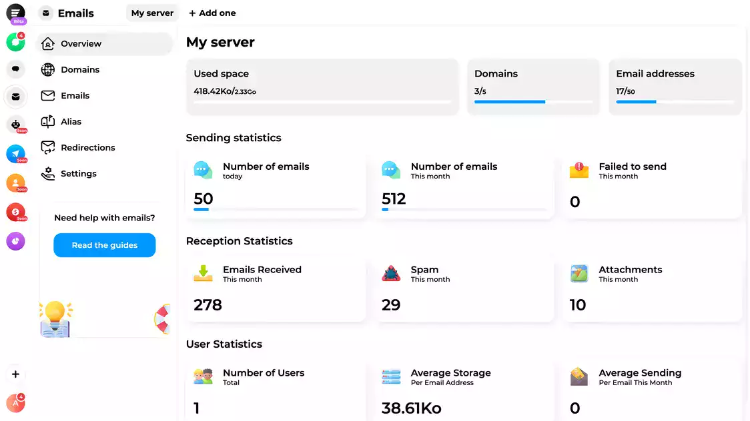Open the red dollar billing app icon
This screenshot has height=421, width=750.
pyautogui.click(x=15, y=212)
